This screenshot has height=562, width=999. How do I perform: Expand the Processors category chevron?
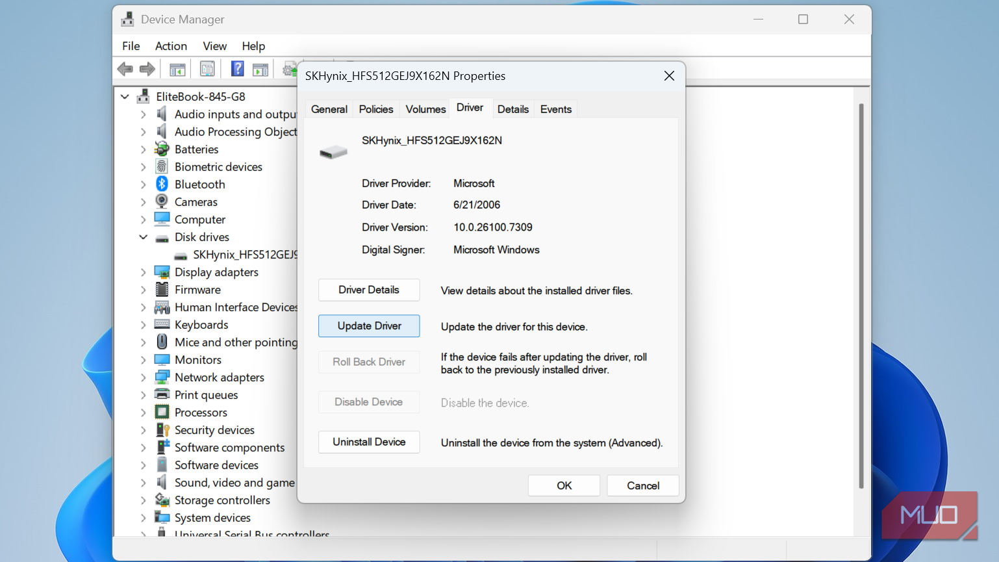[x=143, y=413]
